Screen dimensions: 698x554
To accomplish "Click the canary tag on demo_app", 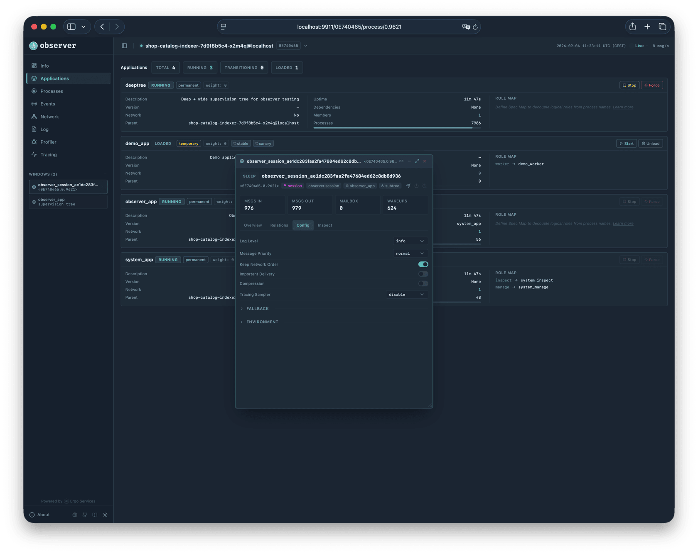I will click(x=263, y=143).
